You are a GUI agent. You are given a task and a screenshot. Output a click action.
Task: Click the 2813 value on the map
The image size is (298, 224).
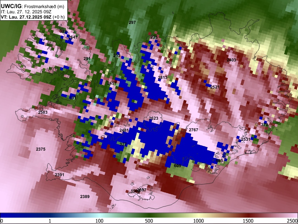point(163,78)
